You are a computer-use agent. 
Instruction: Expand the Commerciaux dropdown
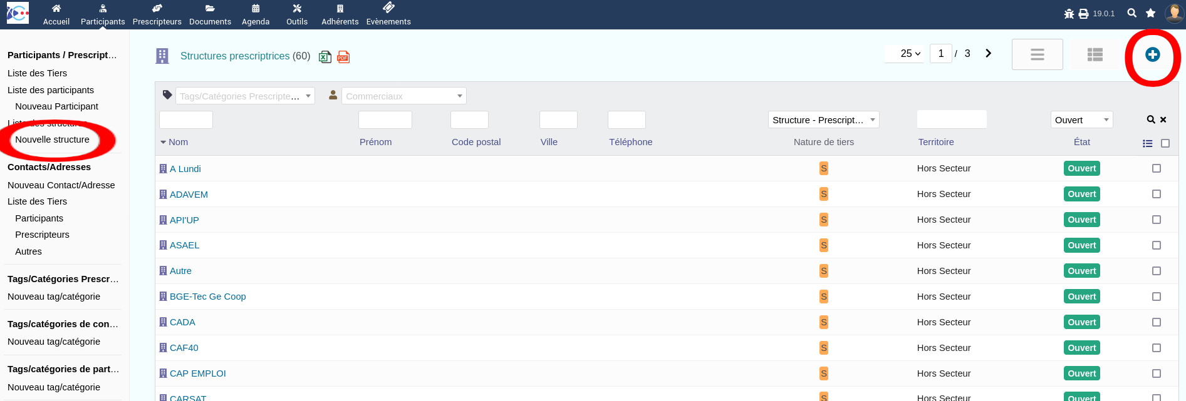(403, 96)
